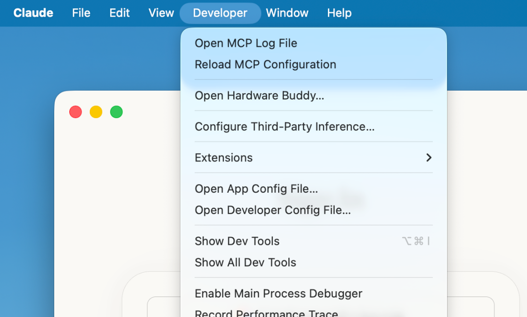
Task: Open the Window menu
Action: point(287,13)
